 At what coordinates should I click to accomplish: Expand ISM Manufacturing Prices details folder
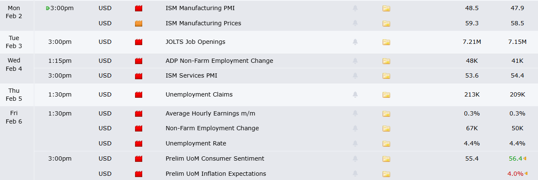tap(386, 24)
